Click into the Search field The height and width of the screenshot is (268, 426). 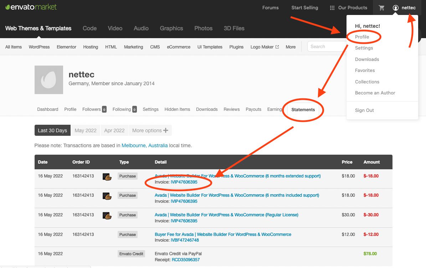(327, 46)
